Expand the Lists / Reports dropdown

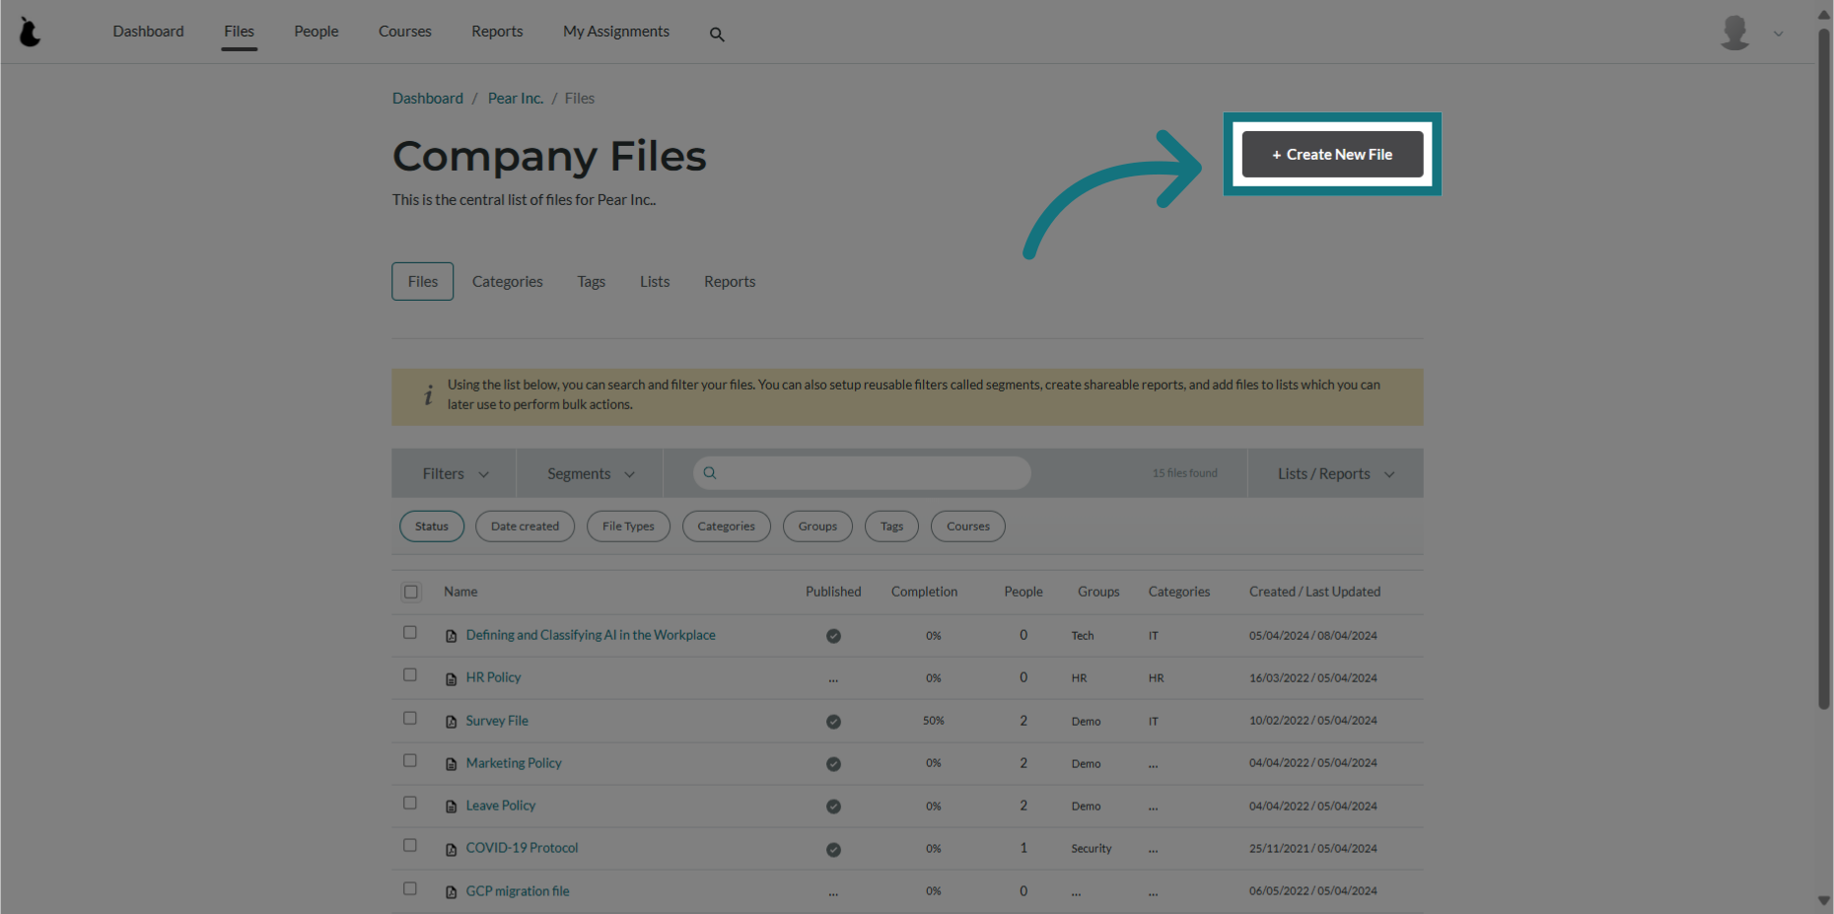pyautogui.click(x=1335, y=474)
